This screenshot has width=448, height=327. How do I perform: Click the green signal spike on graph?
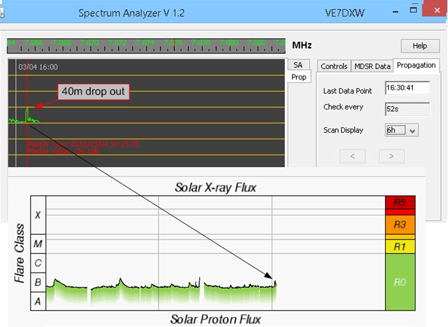pyautogui.click(x=28, y=114)
